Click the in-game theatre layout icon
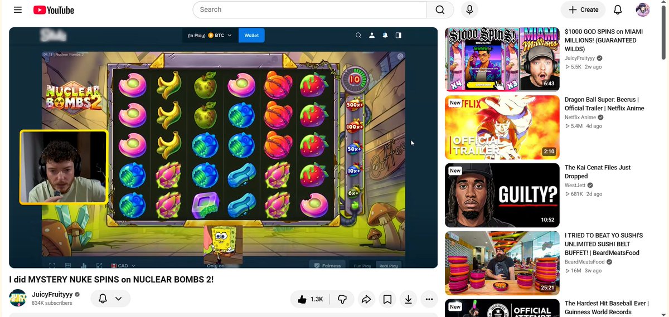The image size is (669, 317). pos(68,266)
